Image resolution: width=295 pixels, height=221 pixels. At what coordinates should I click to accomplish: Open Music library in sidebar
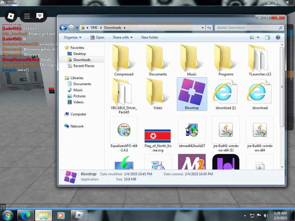(75, 90)
